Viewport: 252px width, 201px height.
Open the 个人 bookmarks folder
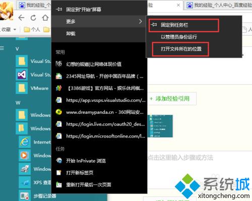click(x=32, y=30)
